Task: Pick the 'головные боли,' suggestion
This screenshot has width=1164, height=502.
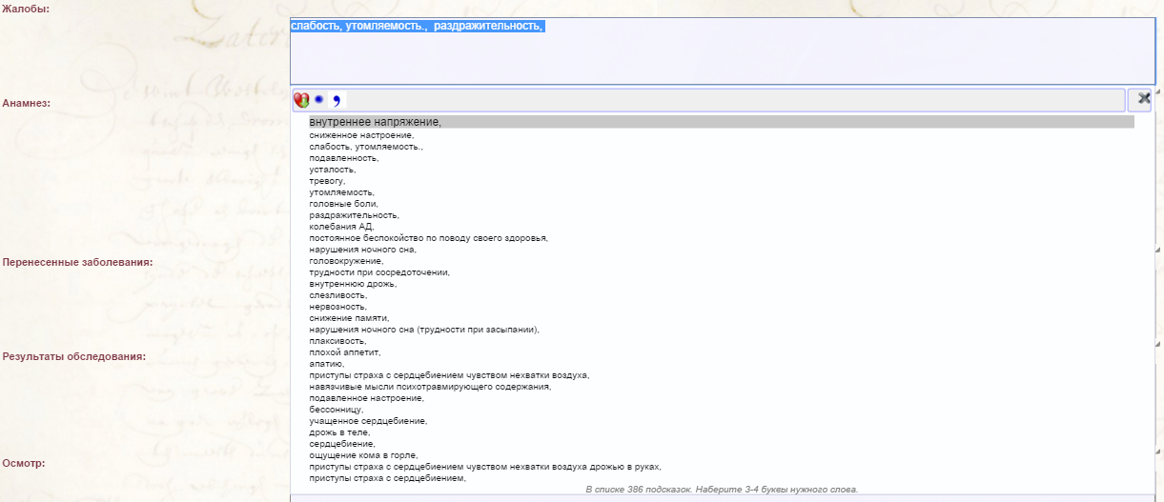Action: (x=343, y=204)
